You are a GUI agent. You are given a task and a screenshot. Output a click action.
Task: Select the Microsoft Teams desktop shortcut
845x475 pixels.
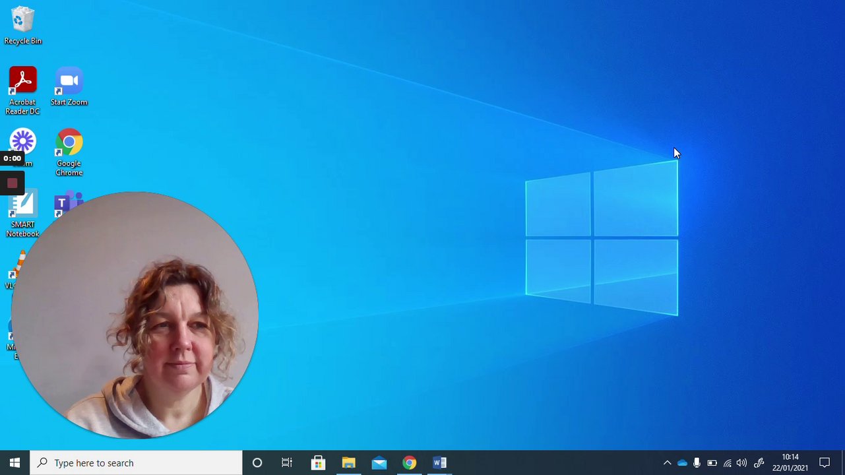69,205
